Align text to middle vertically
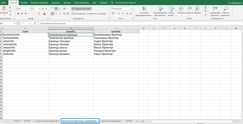Screen dimensions: 243x124 click(56, 9)
